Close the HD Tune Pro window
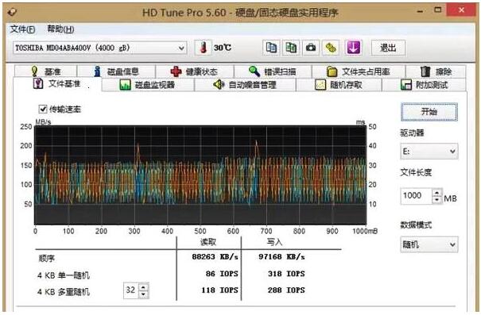The height and width of the screenshot is (315, 481). [x=461, y=10]
